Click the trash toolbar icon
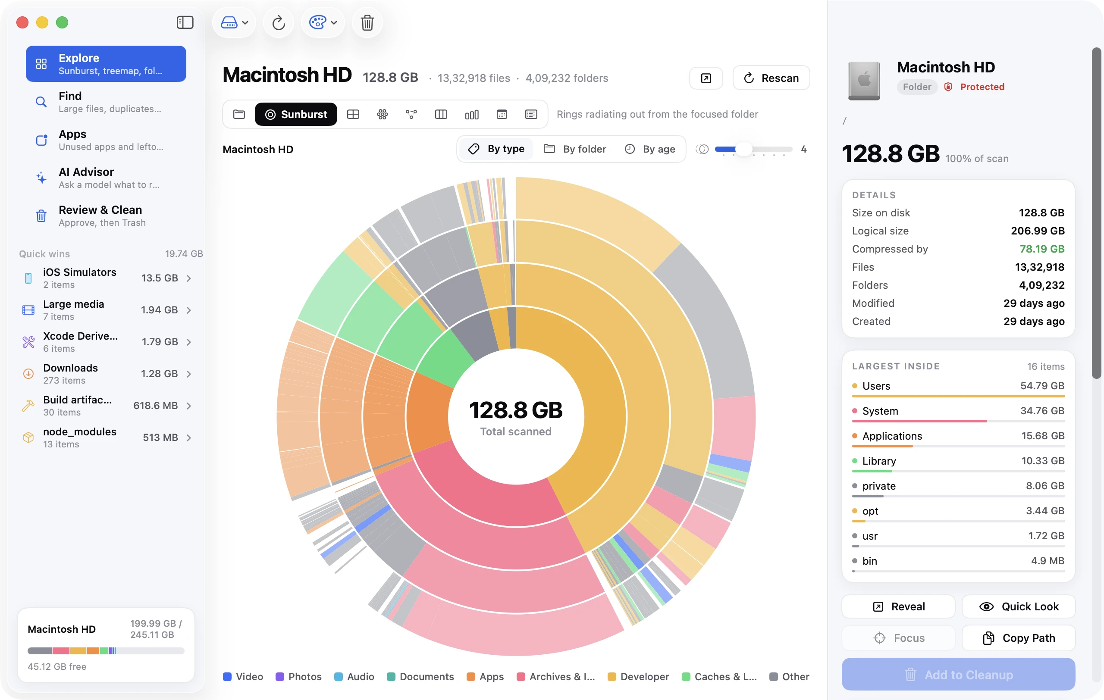The image size is (1104, 700). click(367, 22)
